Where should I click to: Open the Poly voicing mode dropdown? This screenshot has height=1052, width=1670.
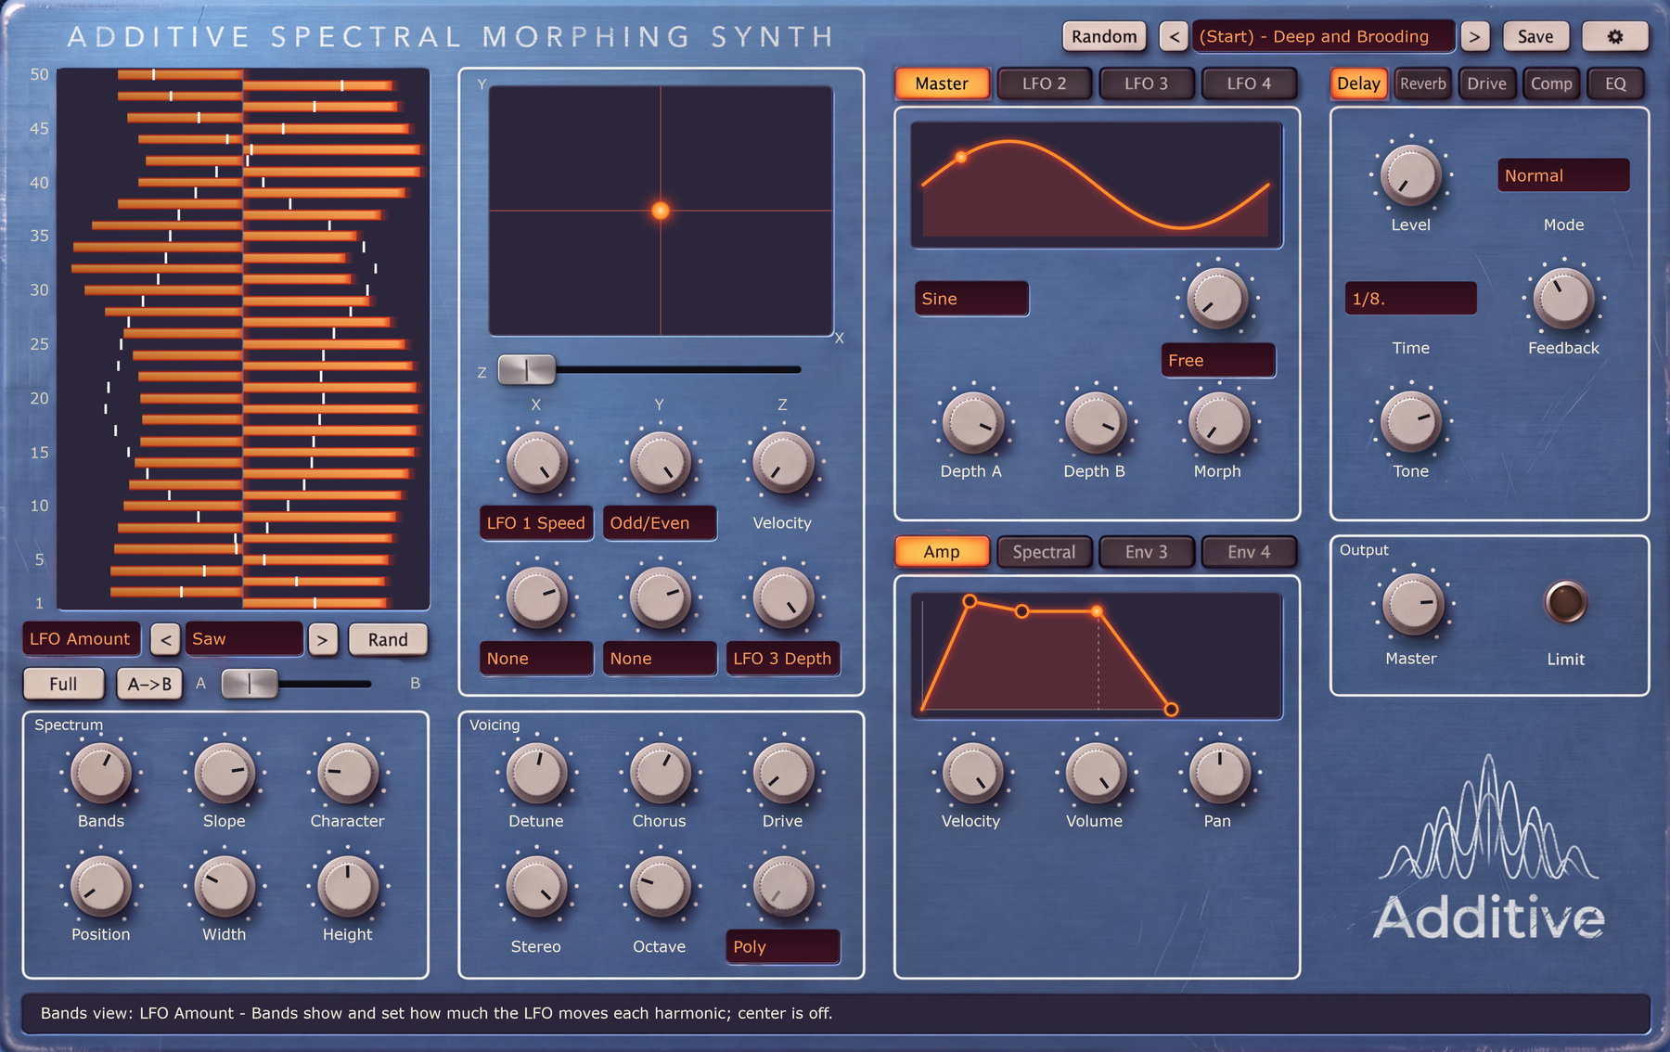[x=782, y=946]
